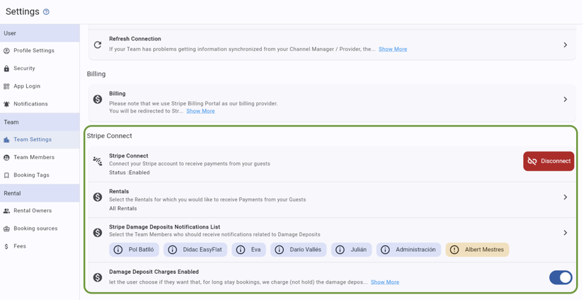Open the Team Members page

(40, 158)
